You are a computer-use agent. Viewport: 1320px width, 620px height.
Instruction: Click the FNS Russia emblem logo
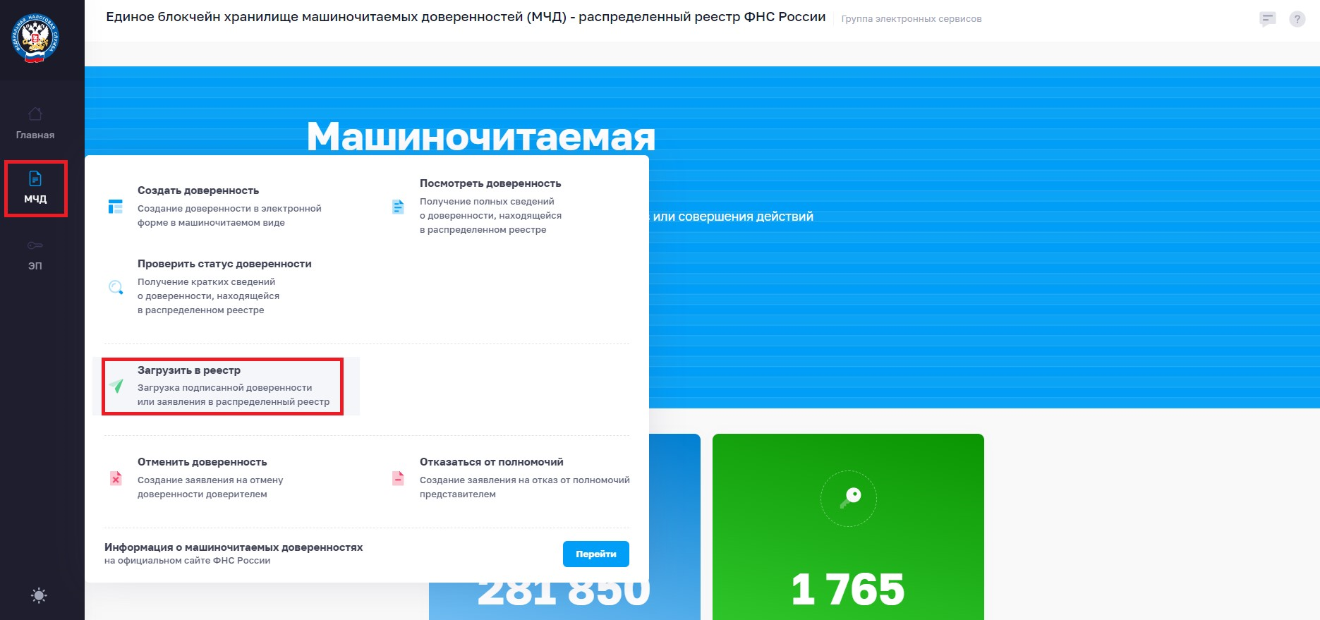click(35, 38)
